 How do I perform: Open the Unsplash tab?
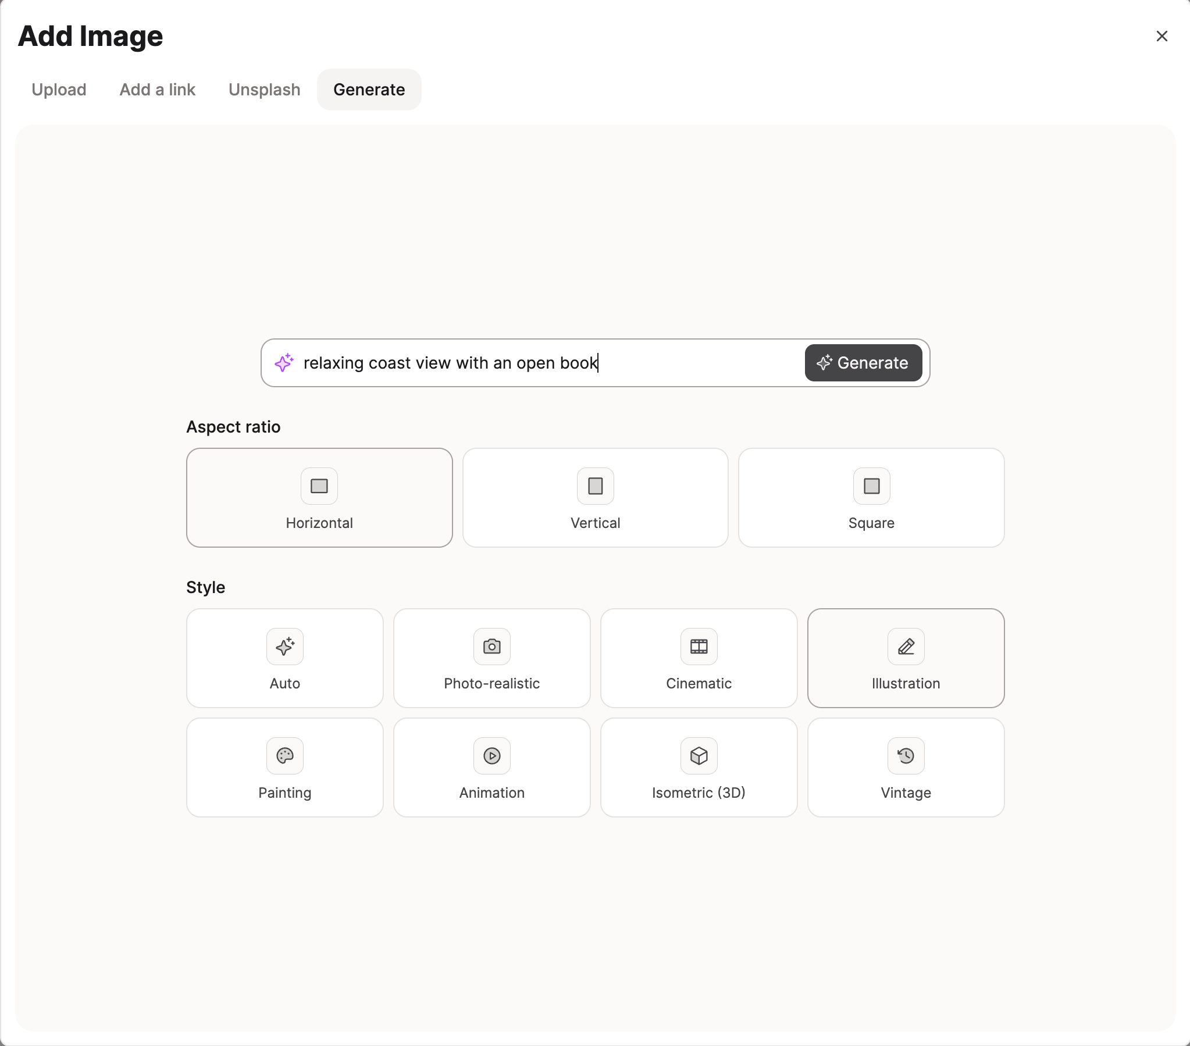tap(264, 90)
